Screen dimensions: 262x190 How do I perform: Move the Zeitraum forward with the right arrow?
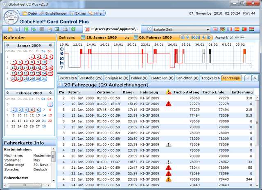pyautogui.click(x=208, y=38)
